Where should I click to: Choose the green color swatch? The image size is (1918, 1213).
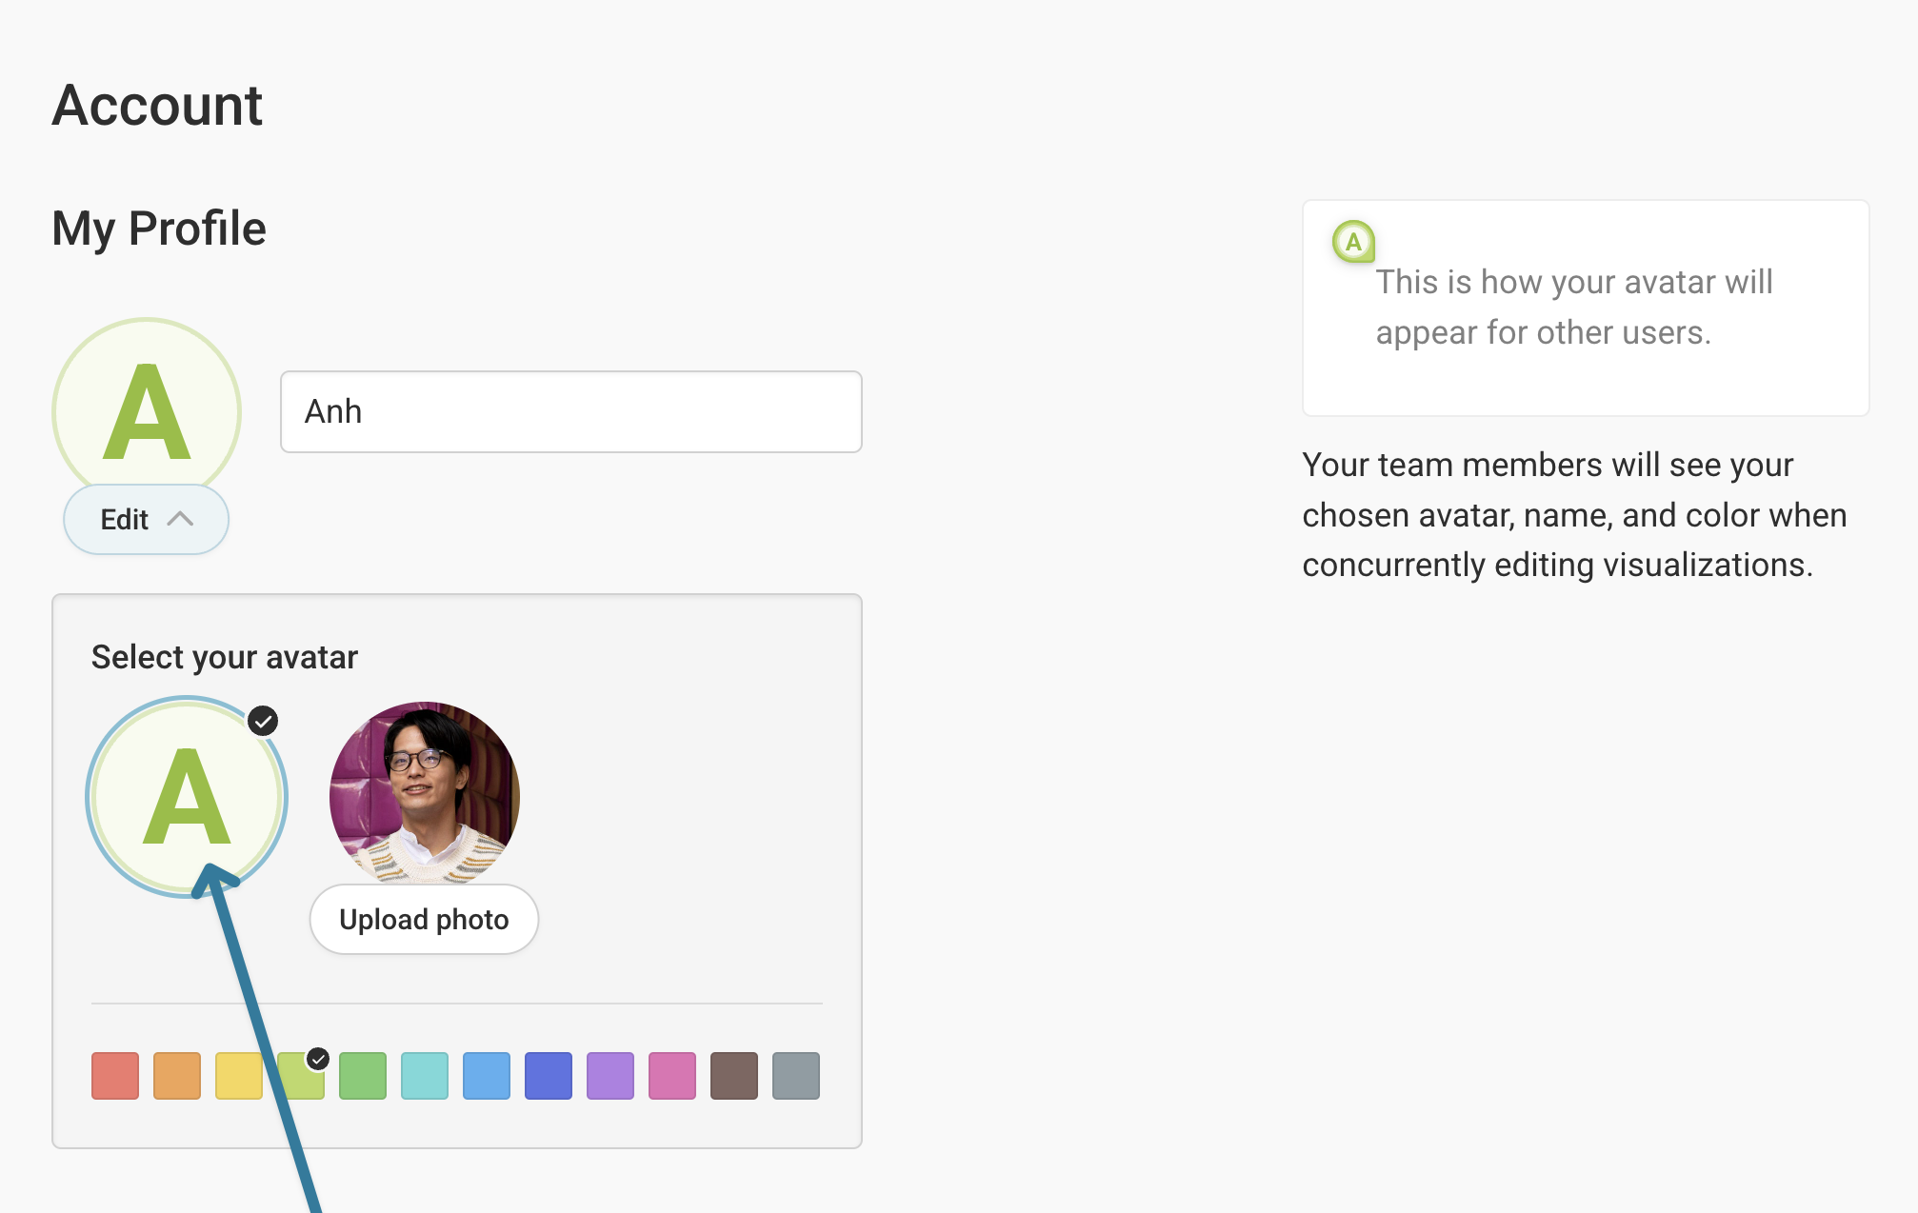click(x=363, y=1076)
